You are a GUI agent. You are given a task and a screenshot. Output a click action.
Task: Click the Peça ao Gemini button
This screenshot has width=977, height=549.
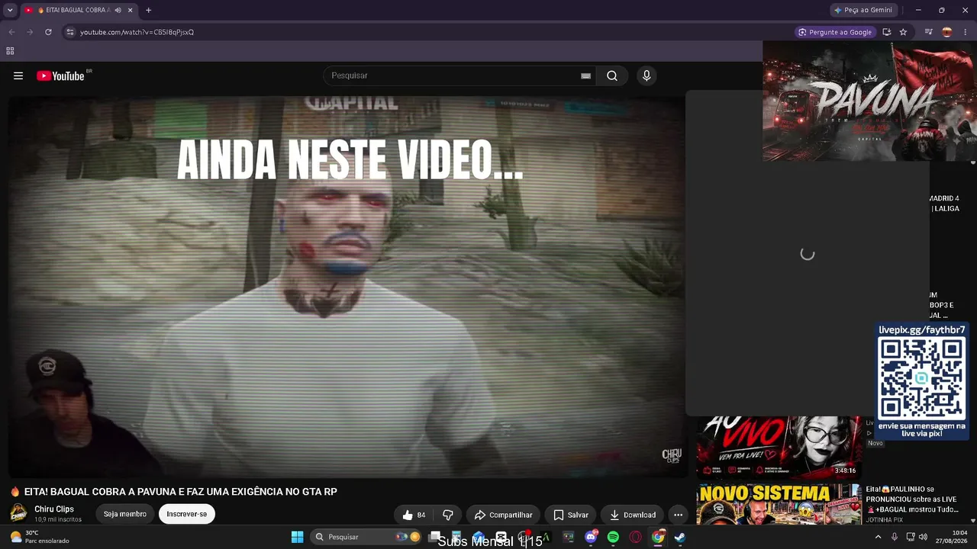(863, 10)
